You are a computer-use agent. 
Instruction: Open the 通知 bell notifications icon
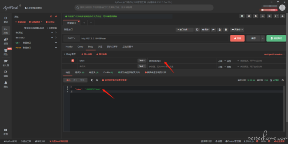6,84
